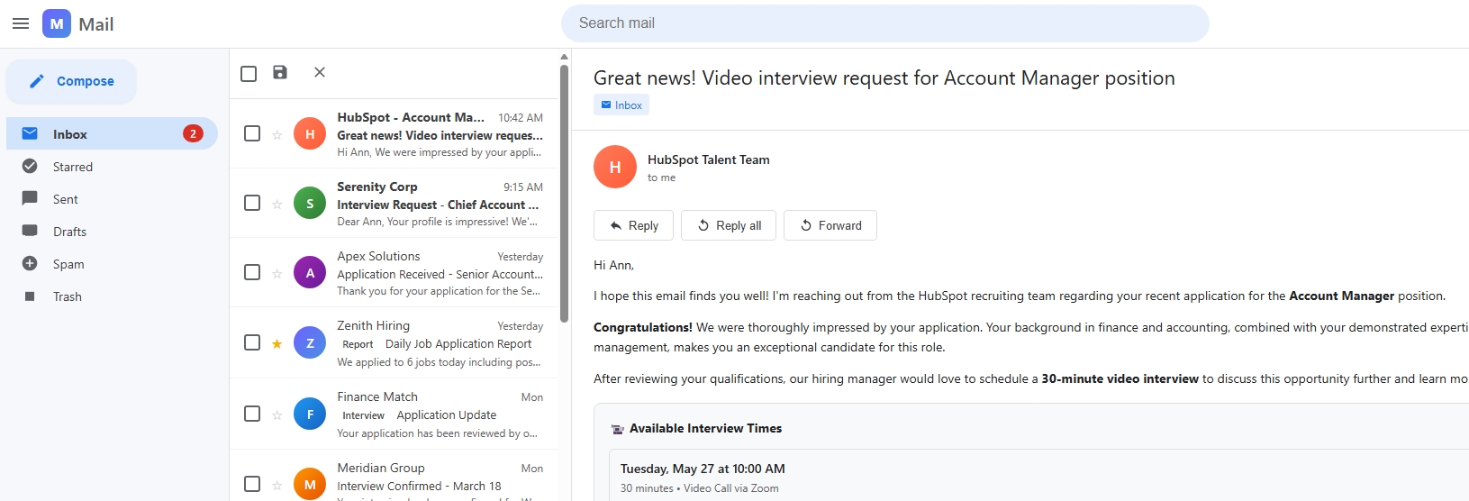
Task: Click the Apex Solutions purple avatar
Action: [x=310, y=272]
